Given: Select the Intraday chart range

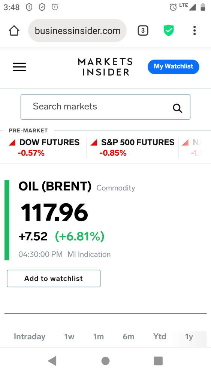Looking at the screenshot, I should [x=30, y=336].
